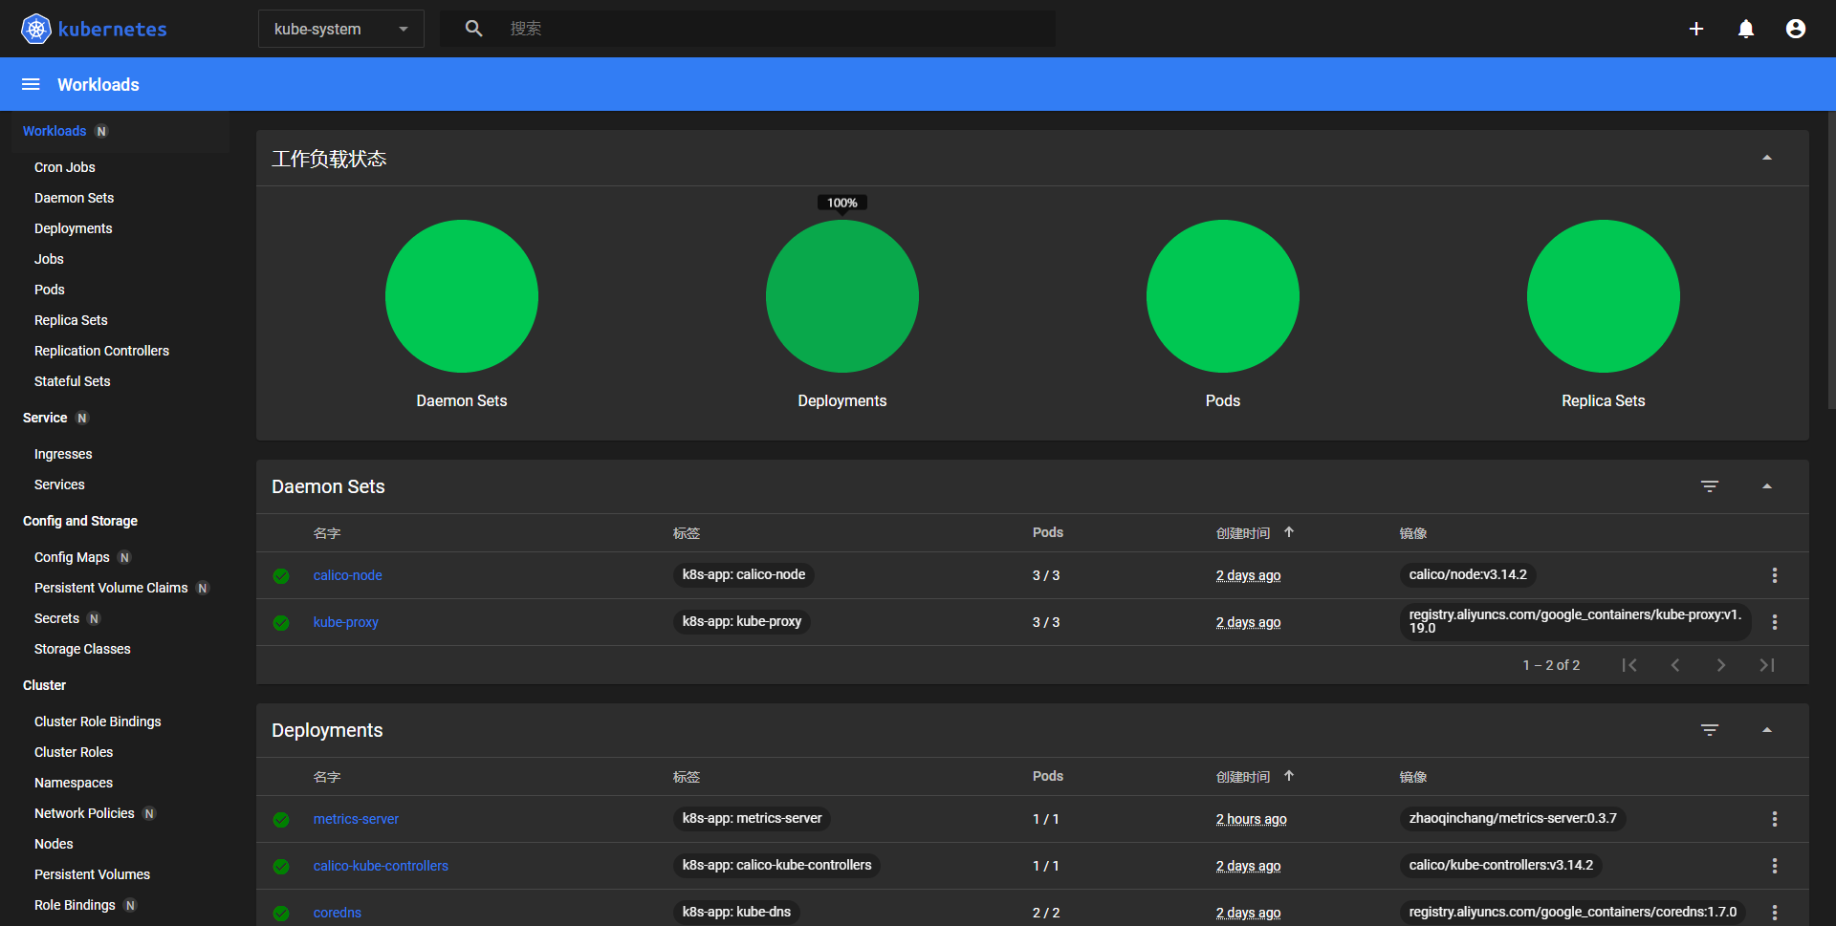Open the notifications bell
Image resolution: width=1836 pixels, height=926 pixels.
click(x=1746, y=29)
